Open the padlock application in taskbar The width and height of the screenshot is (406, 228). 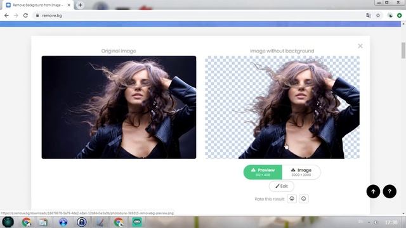[x=82, y=222]
